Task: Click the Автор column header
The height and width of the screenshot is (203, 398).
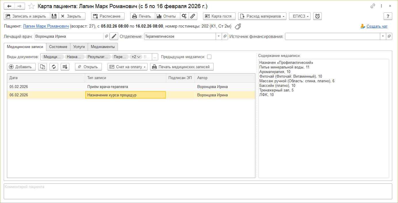Action: [225, 78]
